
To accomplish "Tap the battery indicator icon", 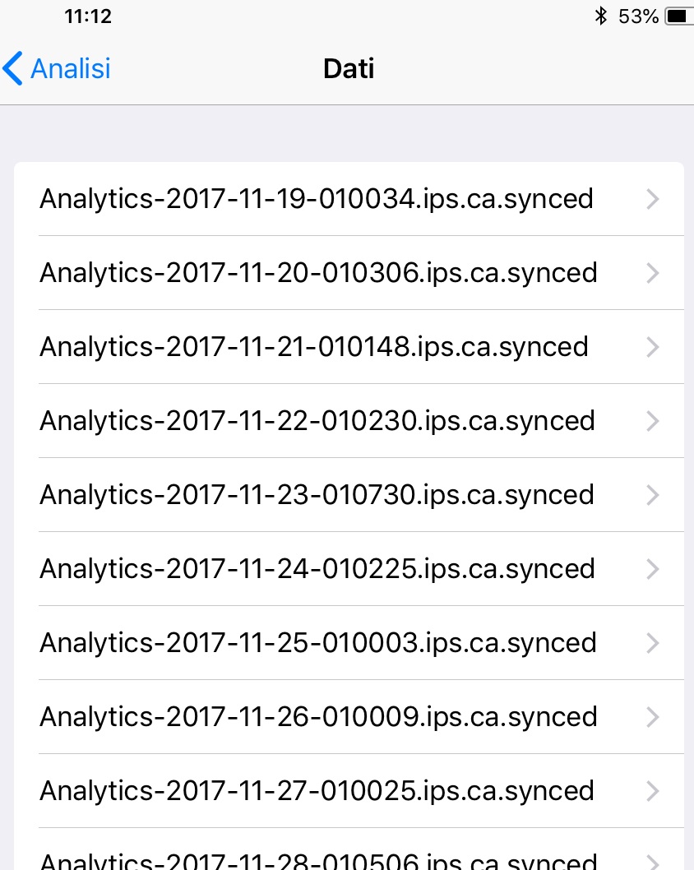I will (677, 16).
